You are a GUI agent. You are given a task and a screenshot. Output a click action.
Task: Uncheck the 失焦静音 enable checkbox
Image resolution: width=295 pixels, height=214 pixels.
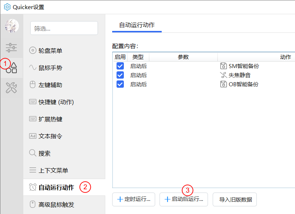[120, 75]
